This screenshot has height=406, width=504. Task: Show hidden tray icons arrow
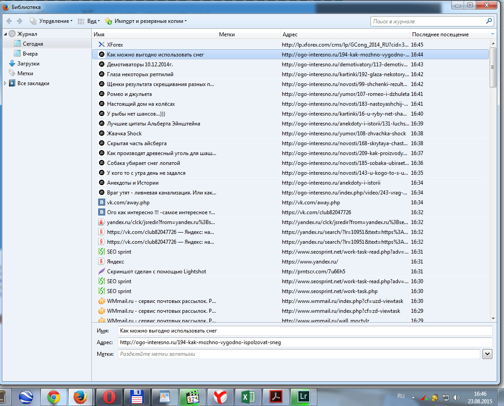coord(414,397)
